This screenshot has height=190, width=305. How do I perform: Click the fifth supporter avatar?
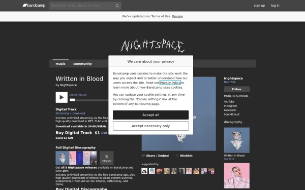point(174,171)
